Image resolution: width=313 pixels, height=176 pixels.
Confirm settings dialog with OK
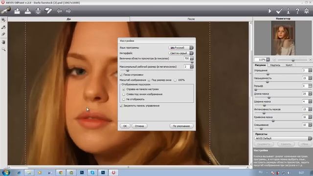tap(125, 126)
